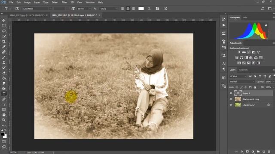Viewport: 275px width, 154px height.
Task: Select the Zoom magnifier tool
Action: pos(4,120)
